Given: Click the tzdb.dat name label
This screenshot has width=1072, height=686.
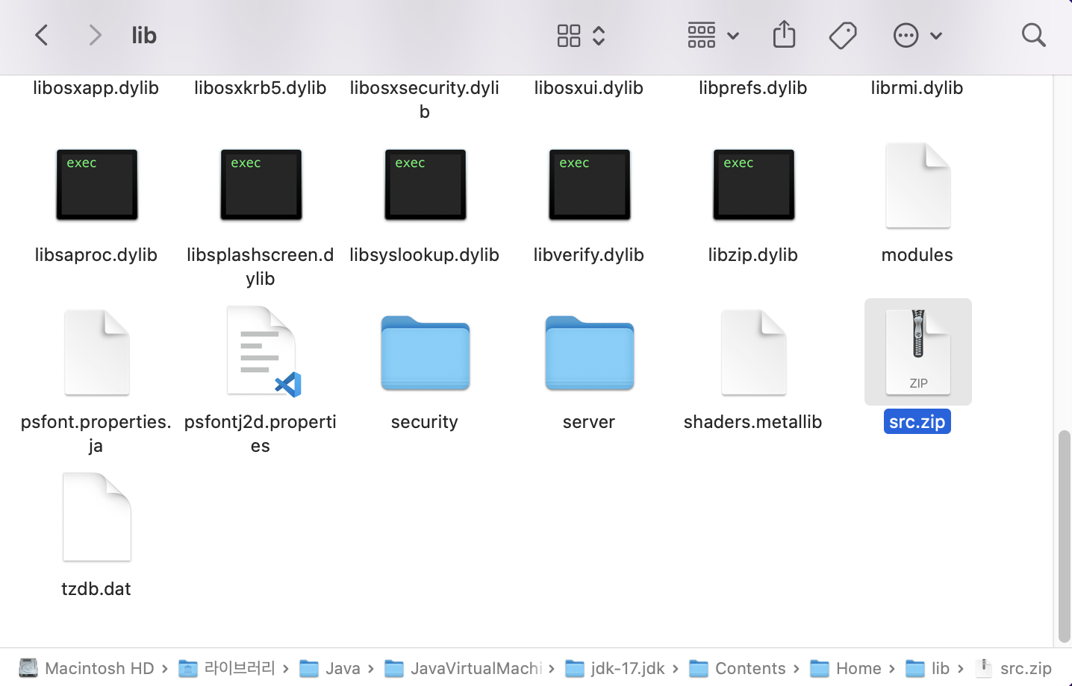Looking at the screenshot, I should point(96,589).
